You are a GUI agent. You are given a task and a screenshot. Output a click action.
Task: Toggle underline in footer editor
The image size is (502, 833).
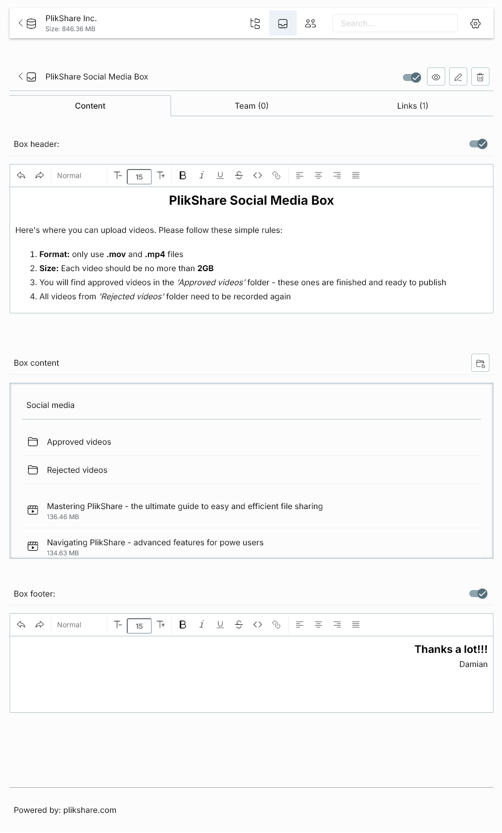(x=220, y=625)
